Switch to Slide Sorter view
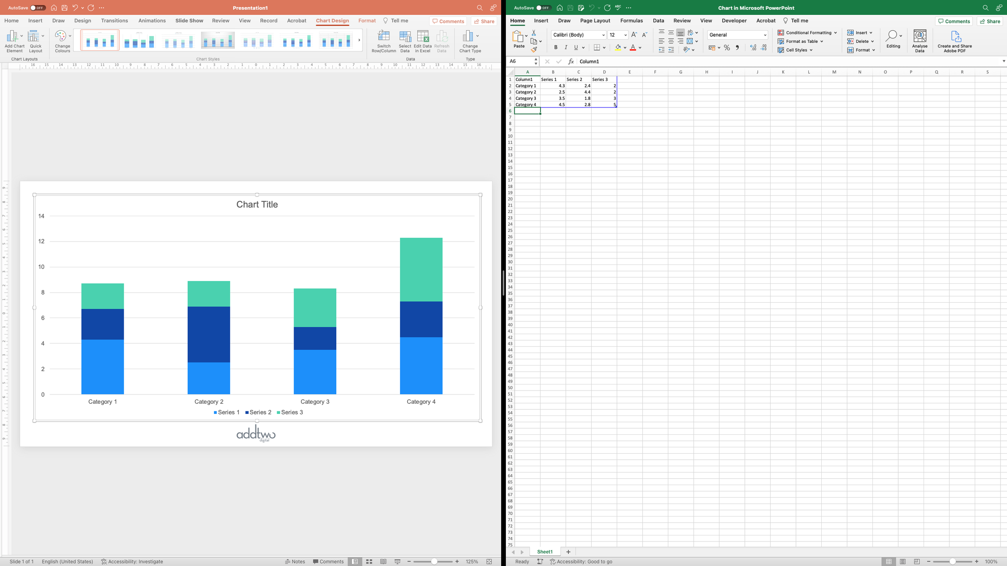The width and height of the screenshot is (1007, 566). (369, 562)
